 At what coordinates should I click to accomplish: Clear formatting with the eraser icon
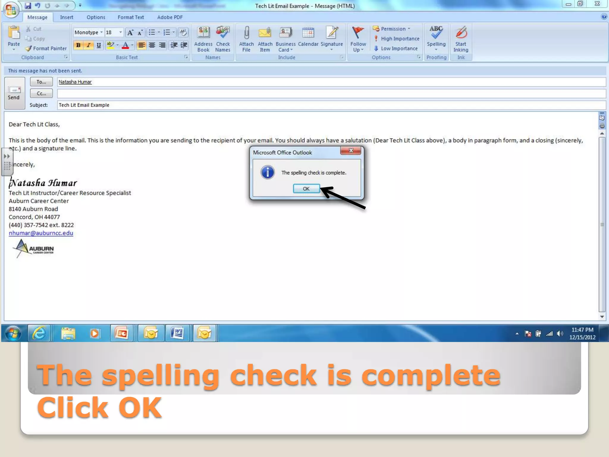tap(183, 32)
